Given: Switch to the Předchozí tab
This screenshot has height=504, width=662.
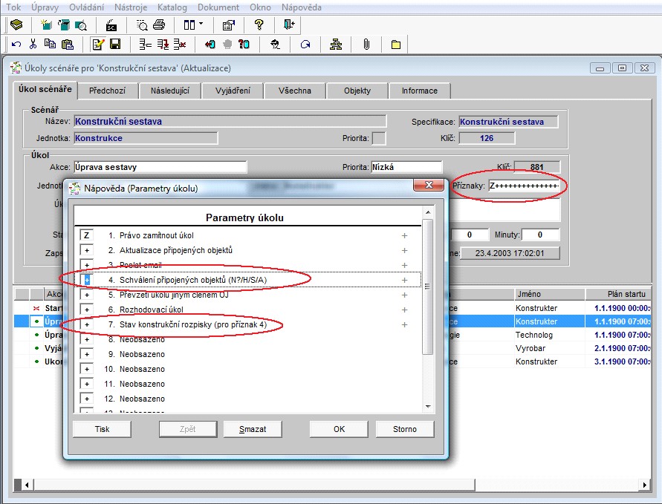Looking at the screenshot, I should pos(107,91).
